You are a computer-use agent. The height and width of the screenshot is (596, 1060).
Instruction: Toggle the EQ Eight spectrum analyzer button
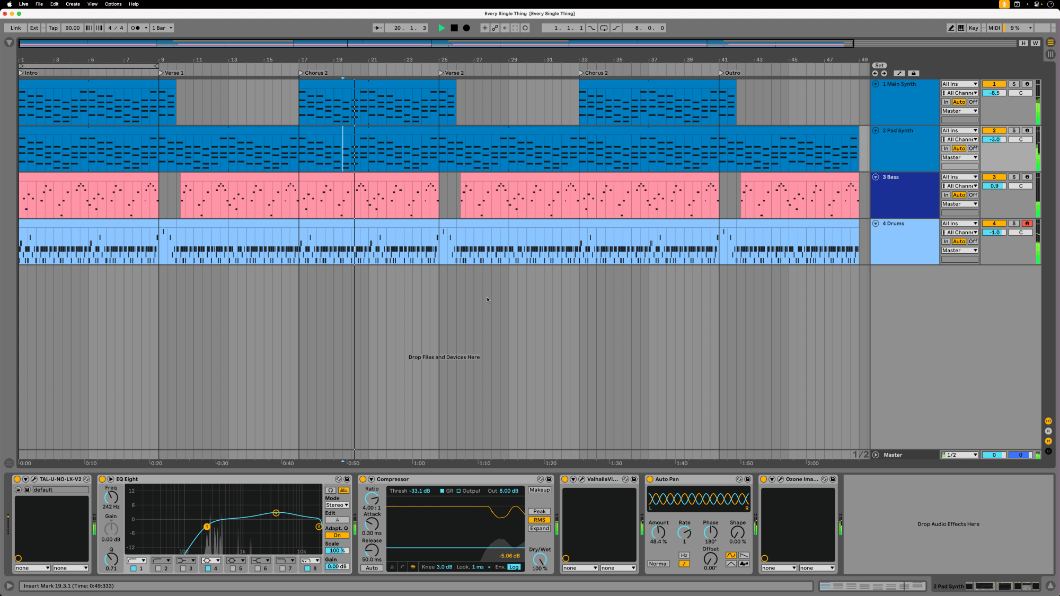(344, 490)
